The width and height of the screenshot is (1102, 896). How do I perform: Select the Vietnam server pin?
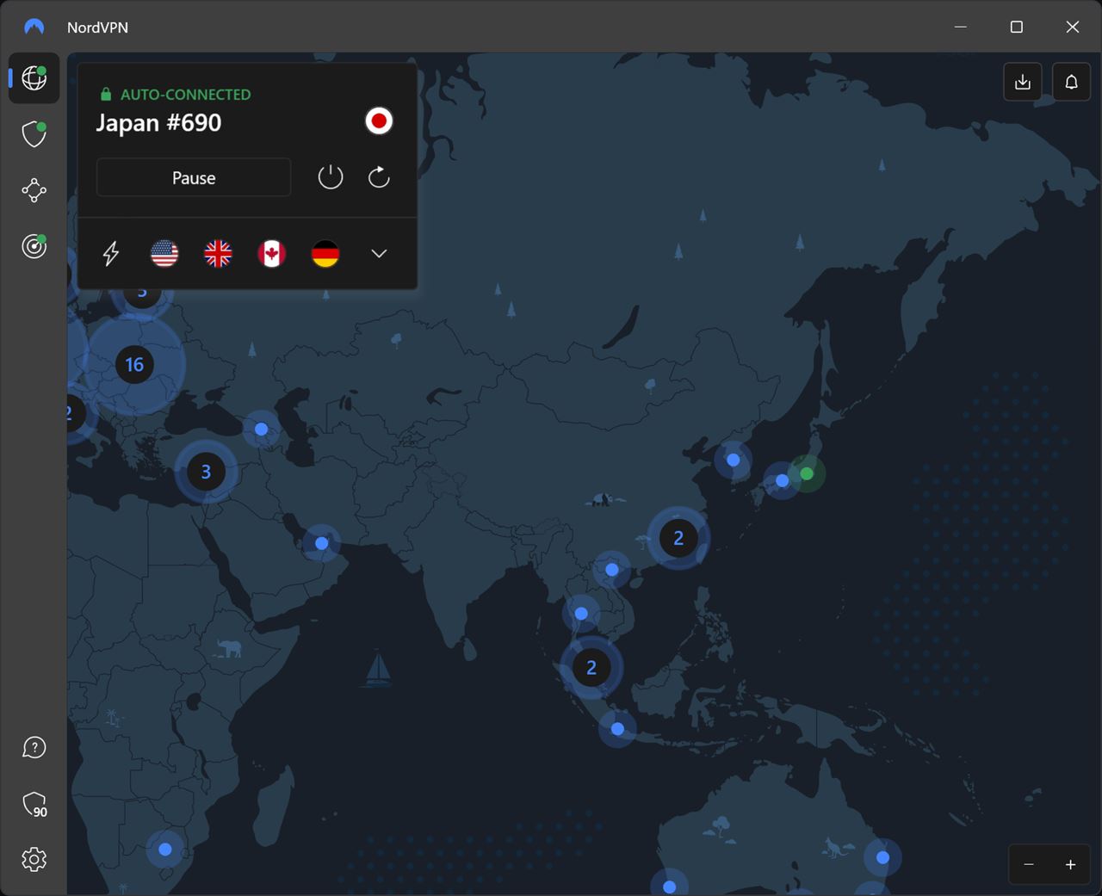coord(612,569)
